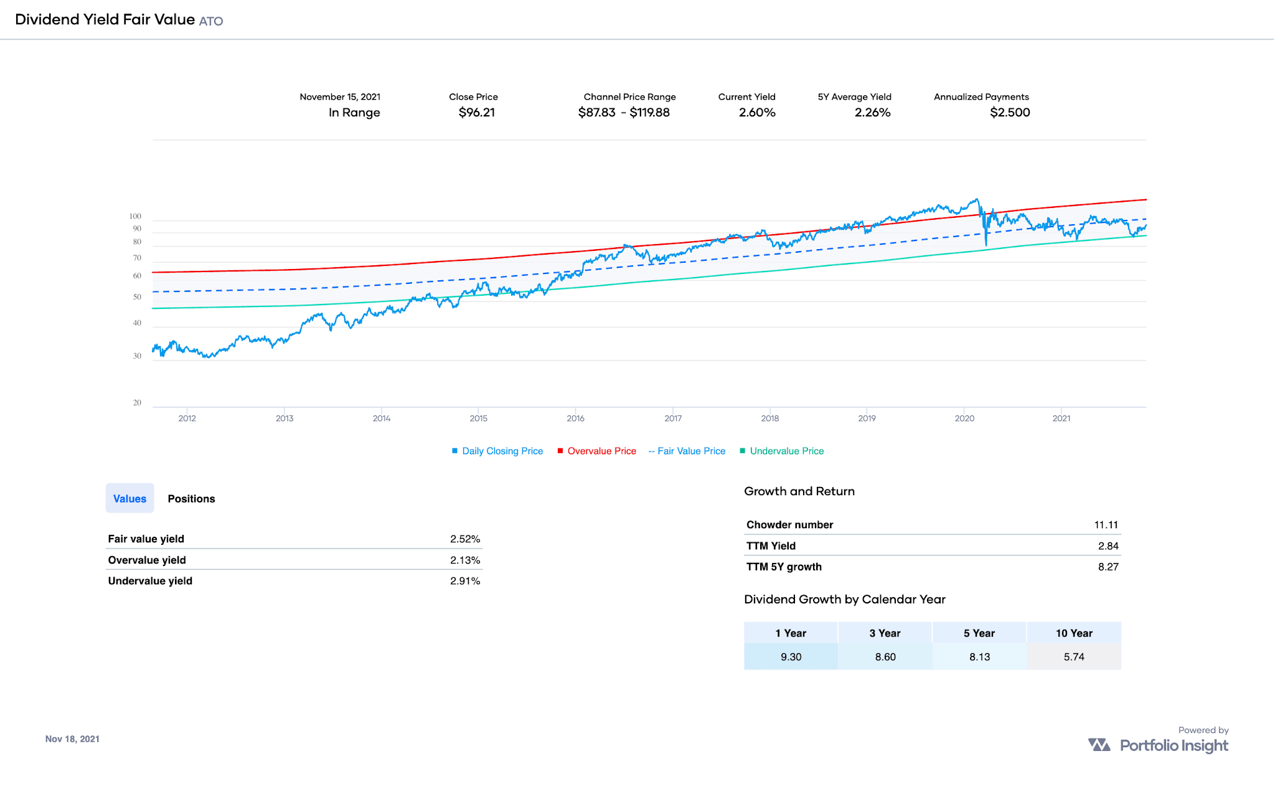Click the 5 Year column header

pos(979,633)
